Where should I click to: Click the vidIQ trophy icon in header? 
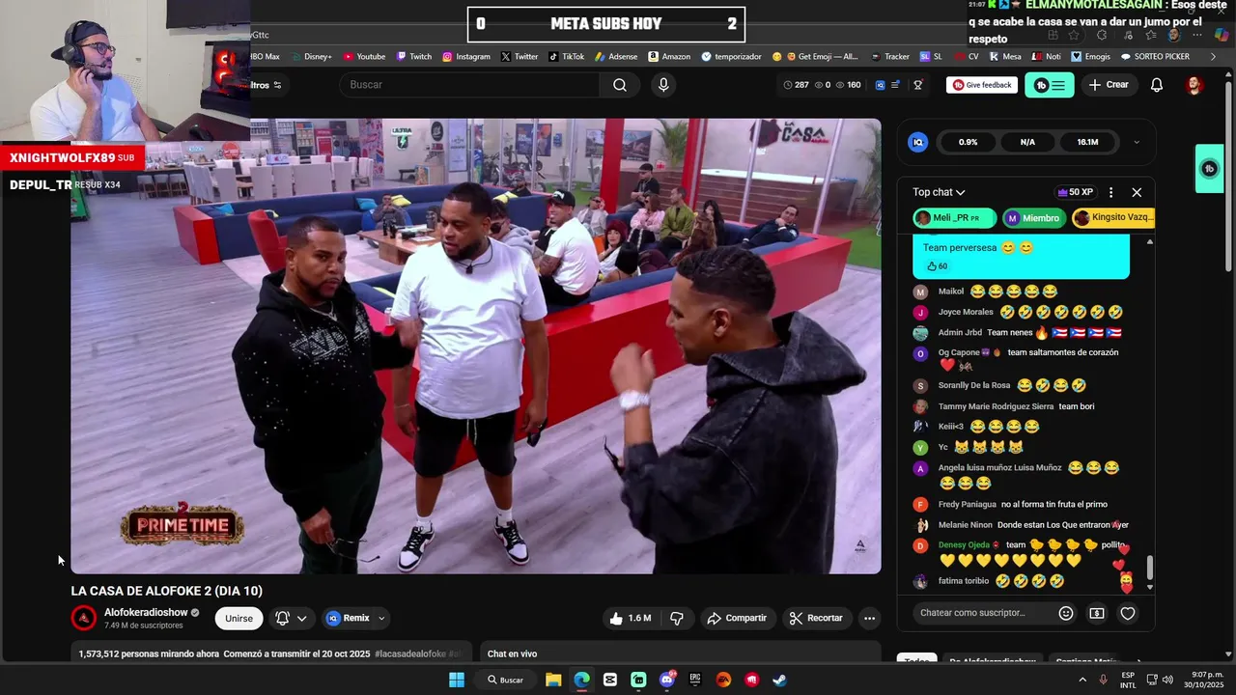(918, 85)
